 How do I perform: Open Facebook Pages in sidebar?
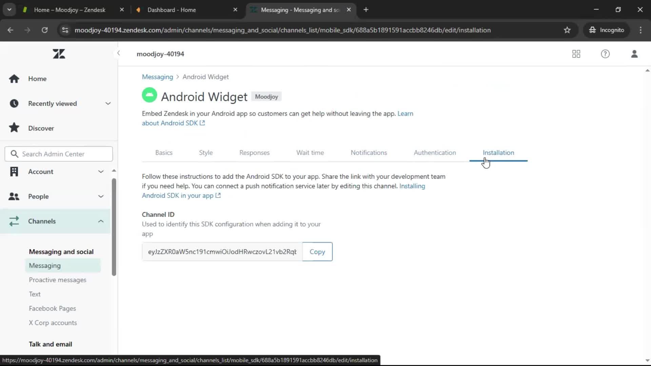tap(52, 308)
